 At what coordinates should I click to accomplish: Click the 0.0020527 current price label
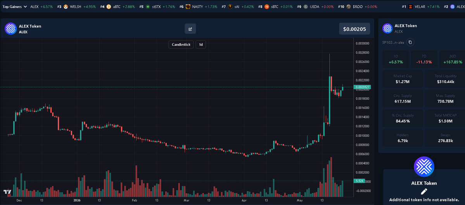coord(361,87)
